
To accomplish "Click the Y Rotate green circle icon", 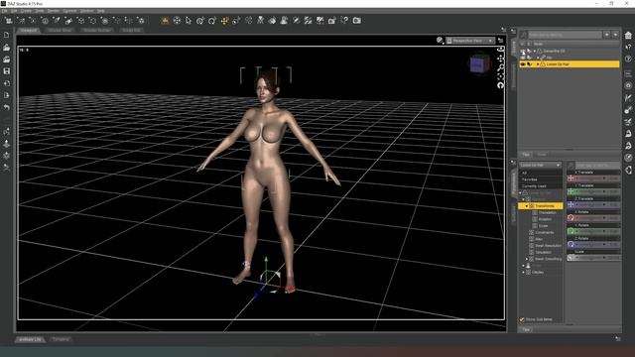I will [571, 231].
